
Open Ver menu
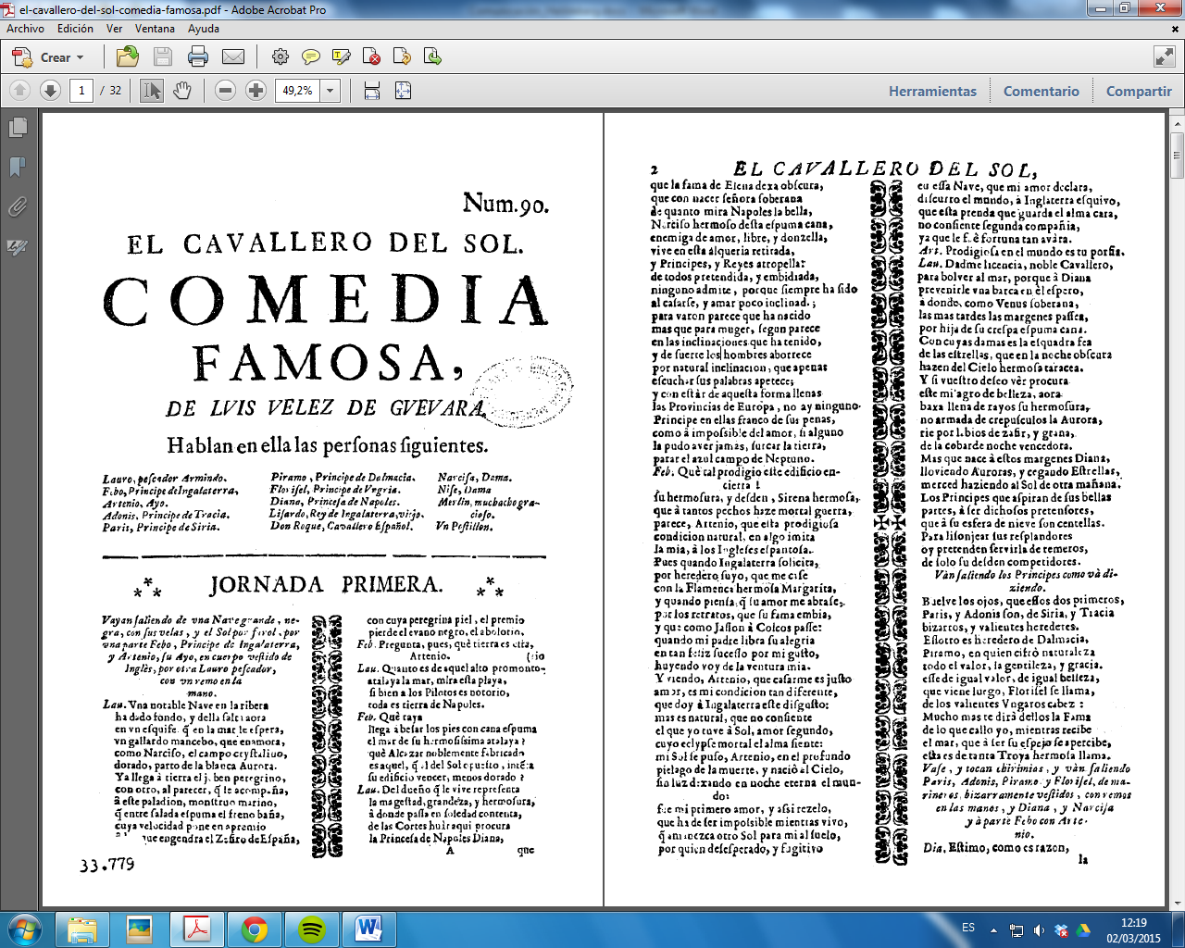click(x=115, y=29)
